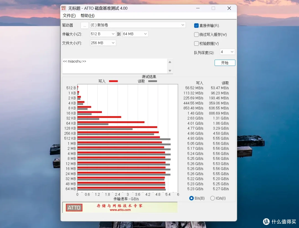The height and width of the screenshot is (228, 299).
Task: Open the 帮助(H) menu
Action: pyautogui.click(x=87, y=16)
